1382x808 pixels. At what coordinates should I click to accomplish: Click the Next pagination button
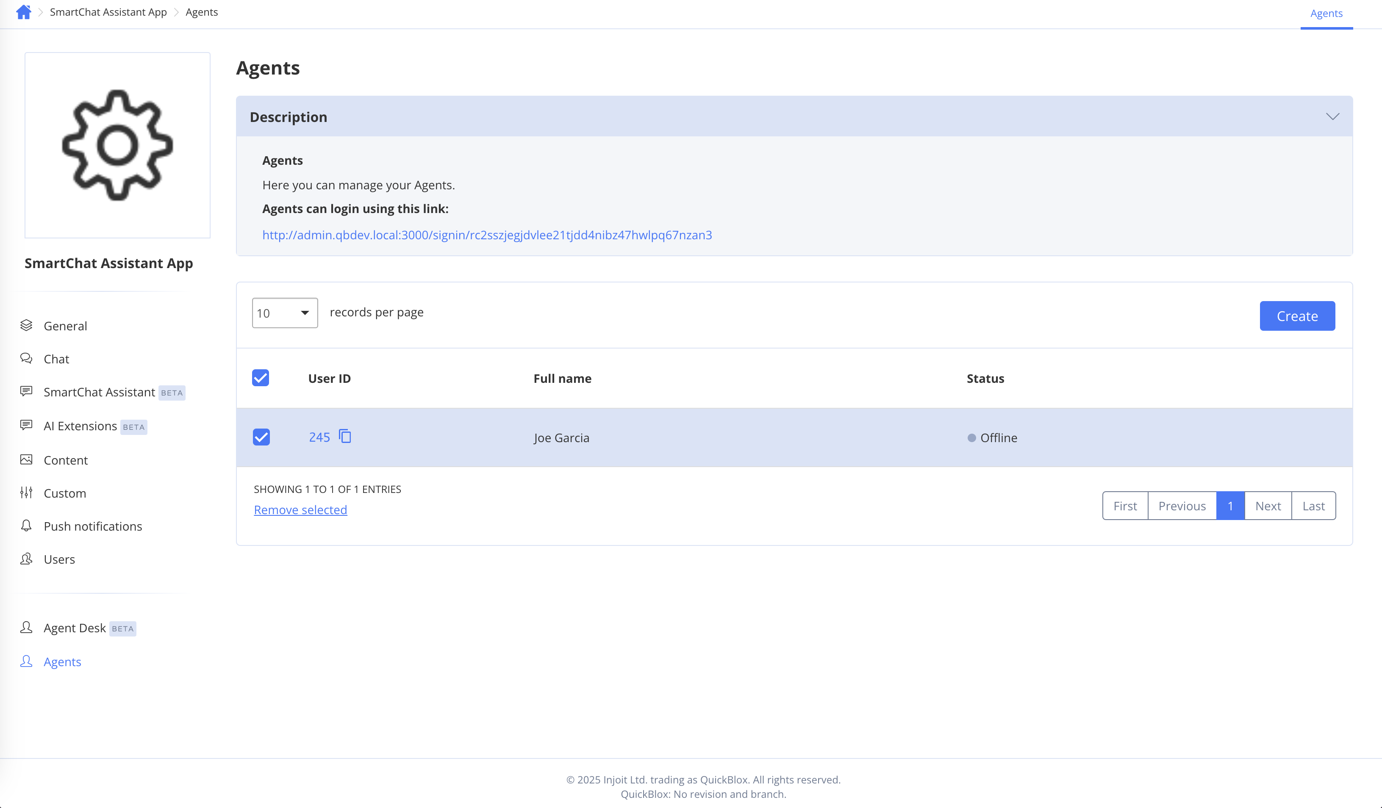(1268, 506)
